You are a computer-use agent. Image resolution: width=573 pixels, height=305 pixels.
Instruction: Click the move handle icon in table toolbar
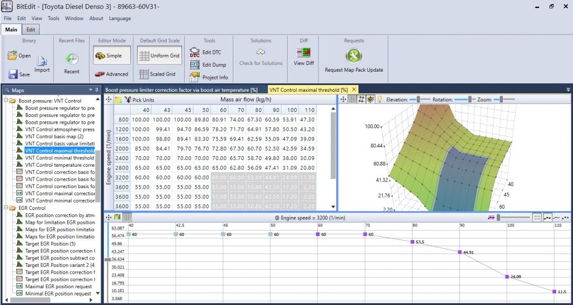click(x=109, y=100)
